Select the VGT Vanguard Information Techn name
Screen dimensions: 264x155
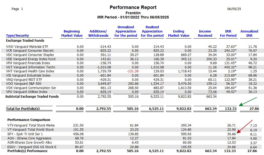pos(31,67)
